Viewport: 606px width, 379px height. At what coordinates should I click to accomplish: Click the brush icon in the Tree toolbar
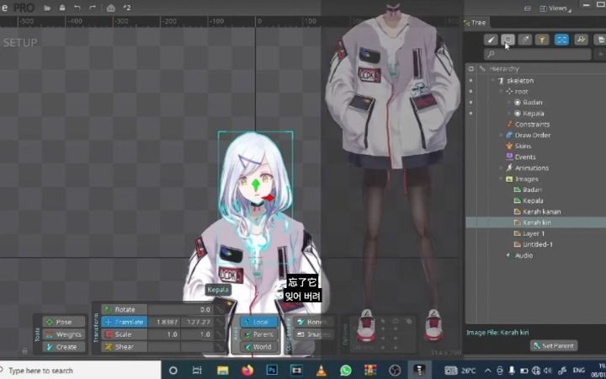click(491, 40)
